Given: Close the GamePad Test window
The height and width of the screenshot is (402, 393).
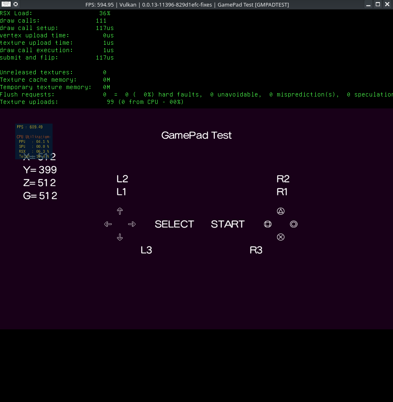Looking at the screenshot, I should pyautogui.click(x=387, y=5).
